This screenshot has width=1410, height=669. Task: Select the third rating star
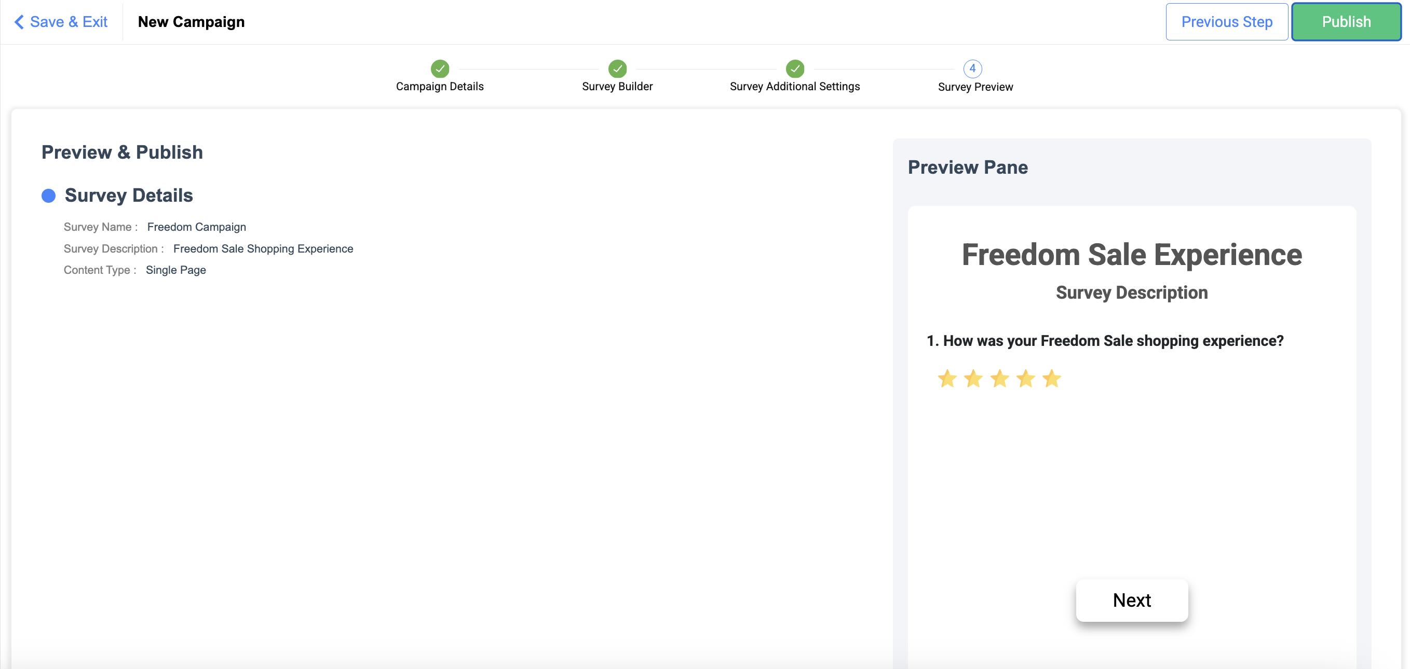point(999,378)
